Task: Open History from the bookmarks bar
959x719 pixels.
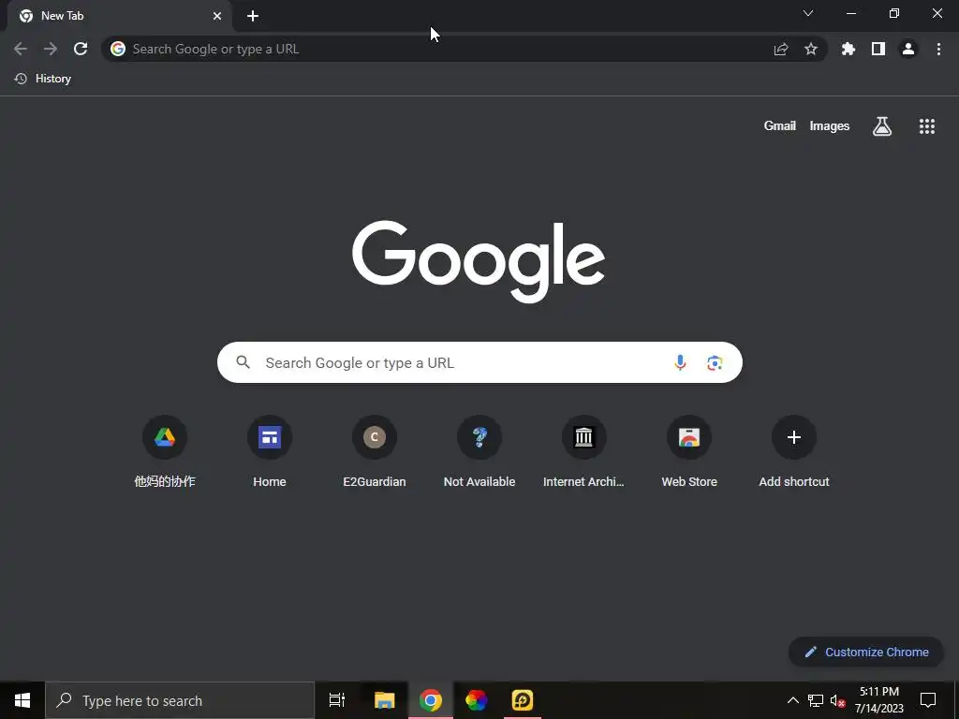Action: click(x=43, y=79)
